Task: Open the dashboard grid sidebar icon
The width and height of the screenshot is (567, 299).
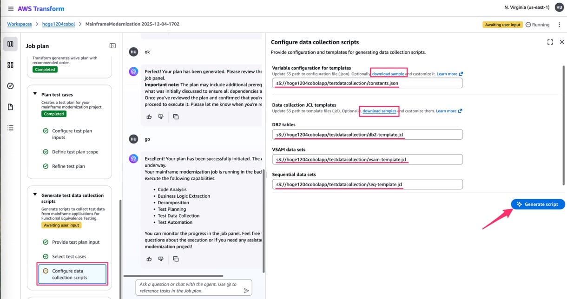Action: coord(10,65)
